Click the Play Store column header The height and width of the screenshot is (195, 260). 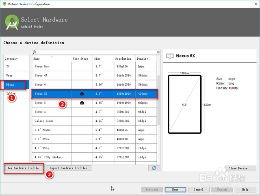pyautogui.click(x=82, y=58)
